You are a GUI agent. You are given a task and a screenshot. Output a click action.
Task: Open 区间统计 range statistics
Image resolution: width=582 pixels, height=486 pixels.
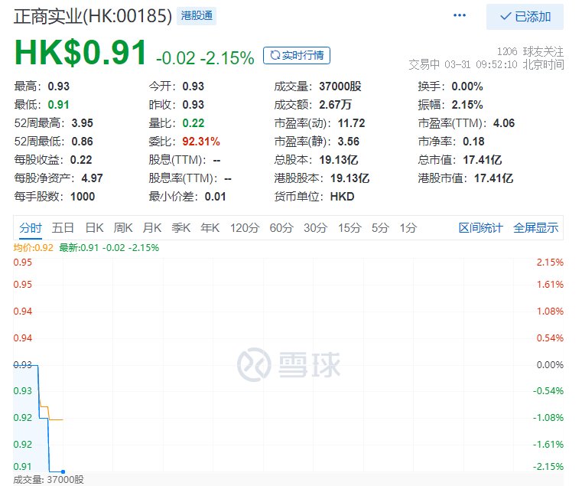point(480,227)
